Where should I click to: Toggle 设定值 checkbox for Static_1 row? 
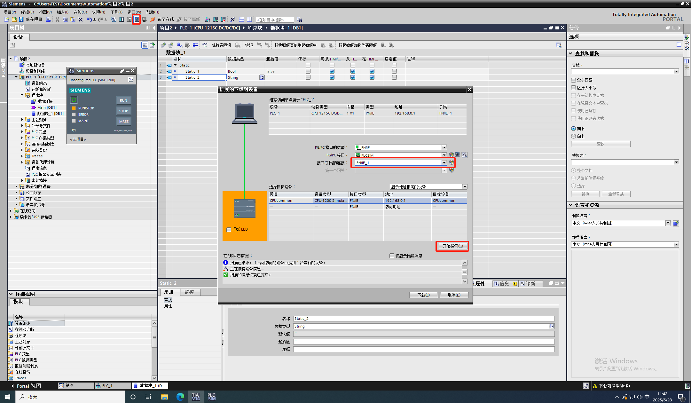click(x=394, y=71)
